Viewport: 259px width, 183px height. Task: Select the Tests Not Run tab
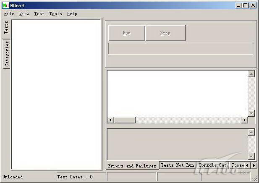(x=178, y=165)
